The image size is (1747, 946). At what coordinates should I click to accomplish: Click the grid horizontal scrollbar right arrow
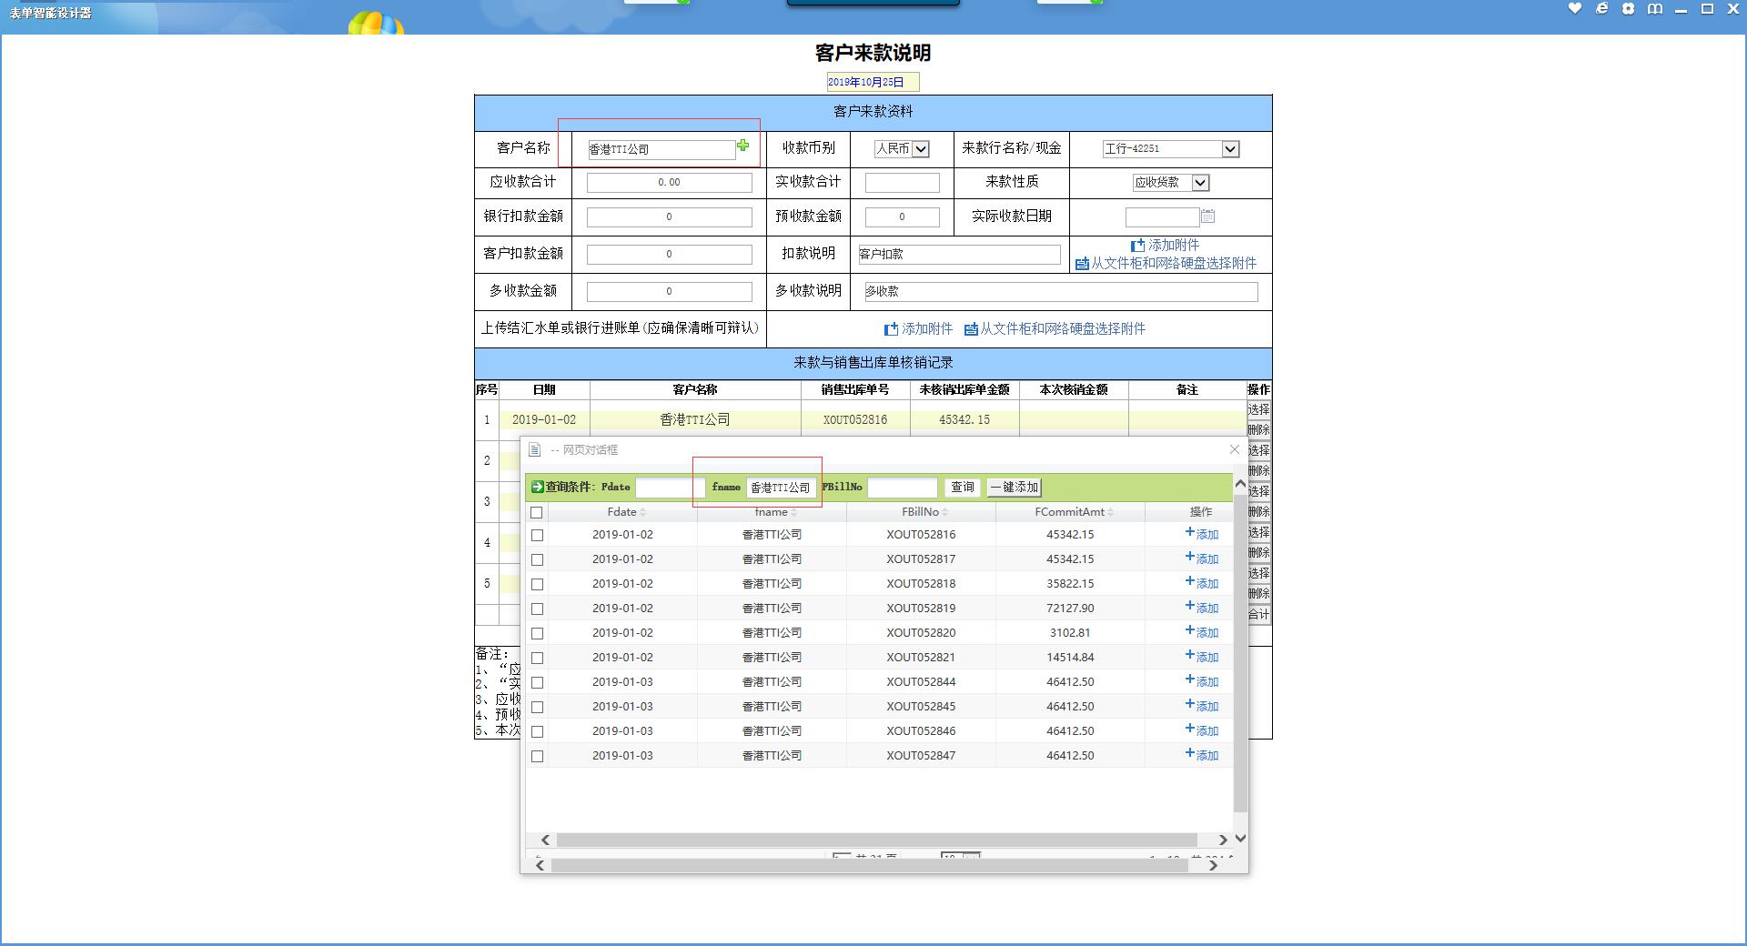tap(1223, 840)
